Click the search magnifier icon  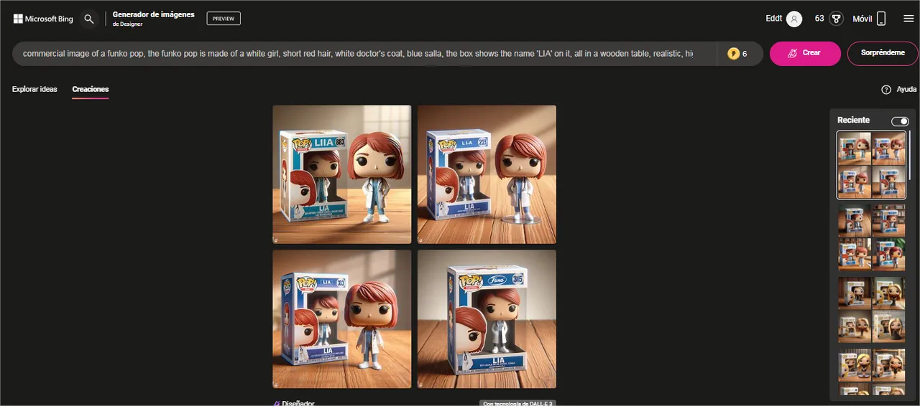(x=89, y=19)
